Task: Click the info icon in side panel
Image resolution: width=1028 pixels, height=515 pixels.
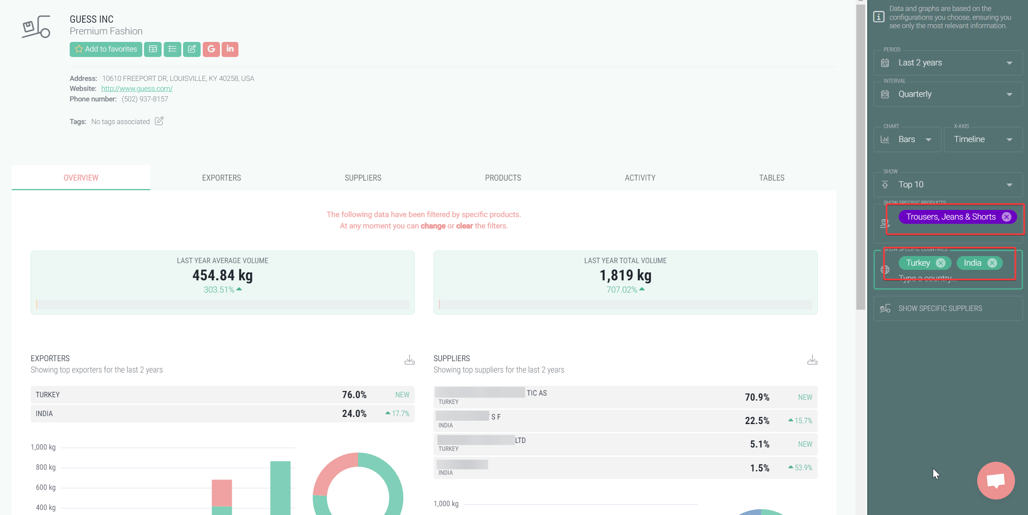Action: point(879,17)
